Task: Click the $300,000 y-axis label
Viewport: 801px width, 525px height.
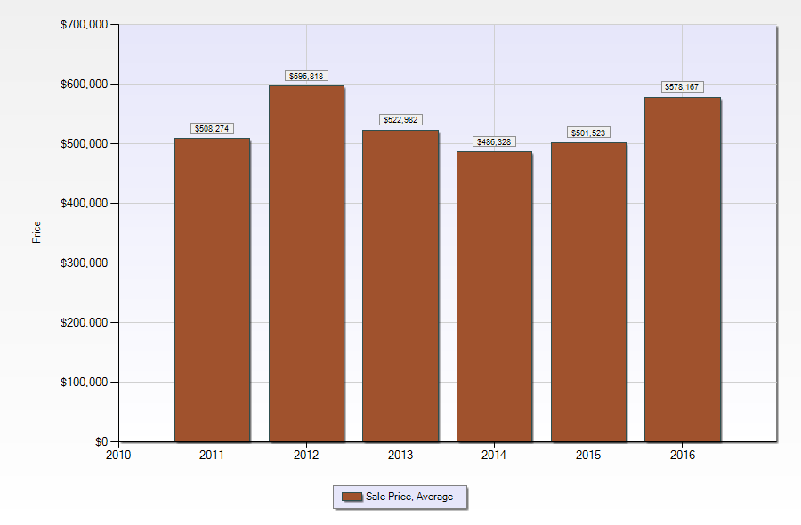Action: click(85, 263)
